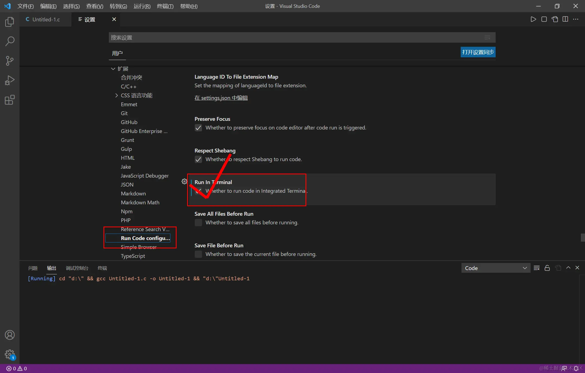
Task: Toggle Preserve Focus checkbox
Action: pyautogui.click(x=198, y=128)
